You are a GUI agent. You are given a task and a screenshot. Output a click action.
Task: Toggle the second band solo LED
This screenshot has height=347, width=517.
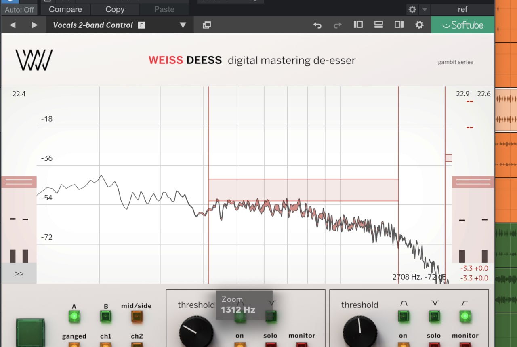coord(434,345)
